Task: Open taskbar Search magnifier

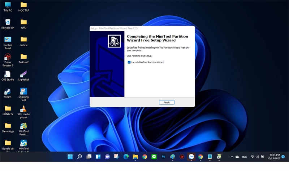Action: (79, 157)
